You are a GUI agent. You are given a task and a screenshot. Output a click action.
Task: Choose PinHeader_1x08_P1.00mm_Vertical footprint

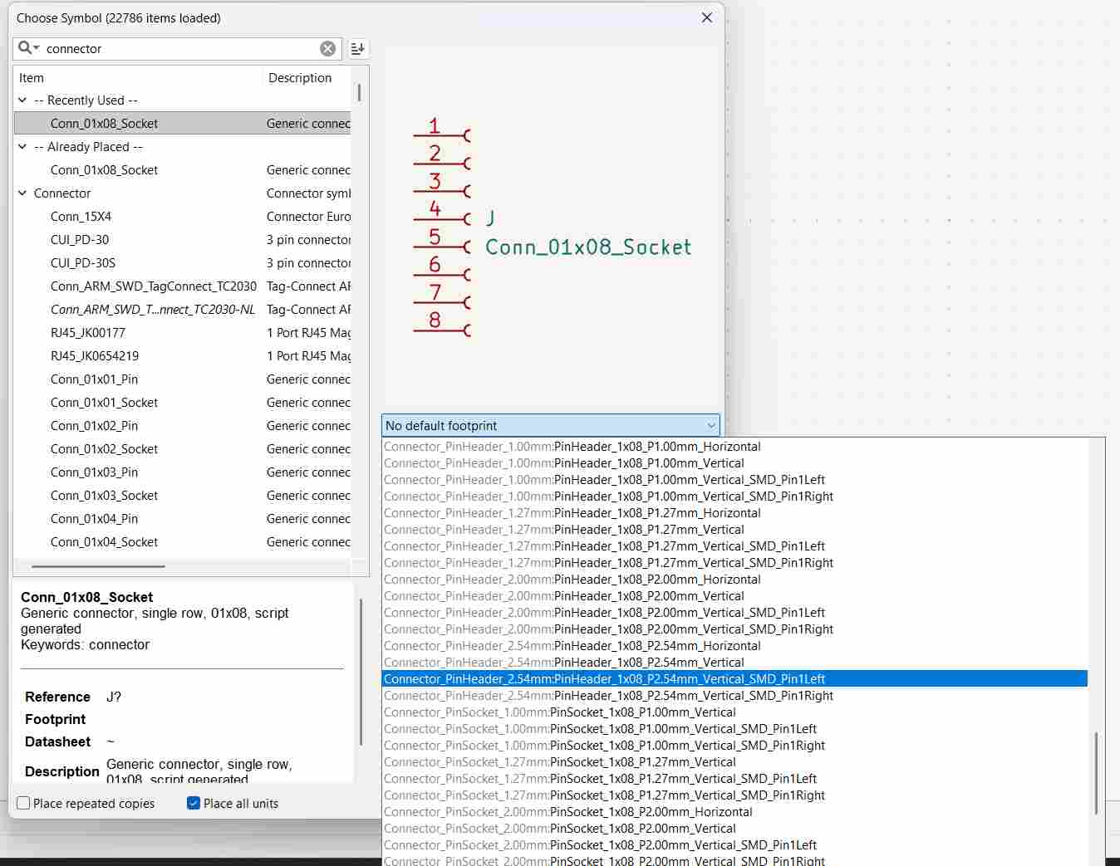(x=734, y=463)
